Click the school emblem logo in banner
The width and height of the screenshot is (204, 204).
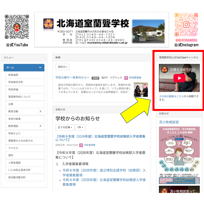click(49, 23)
